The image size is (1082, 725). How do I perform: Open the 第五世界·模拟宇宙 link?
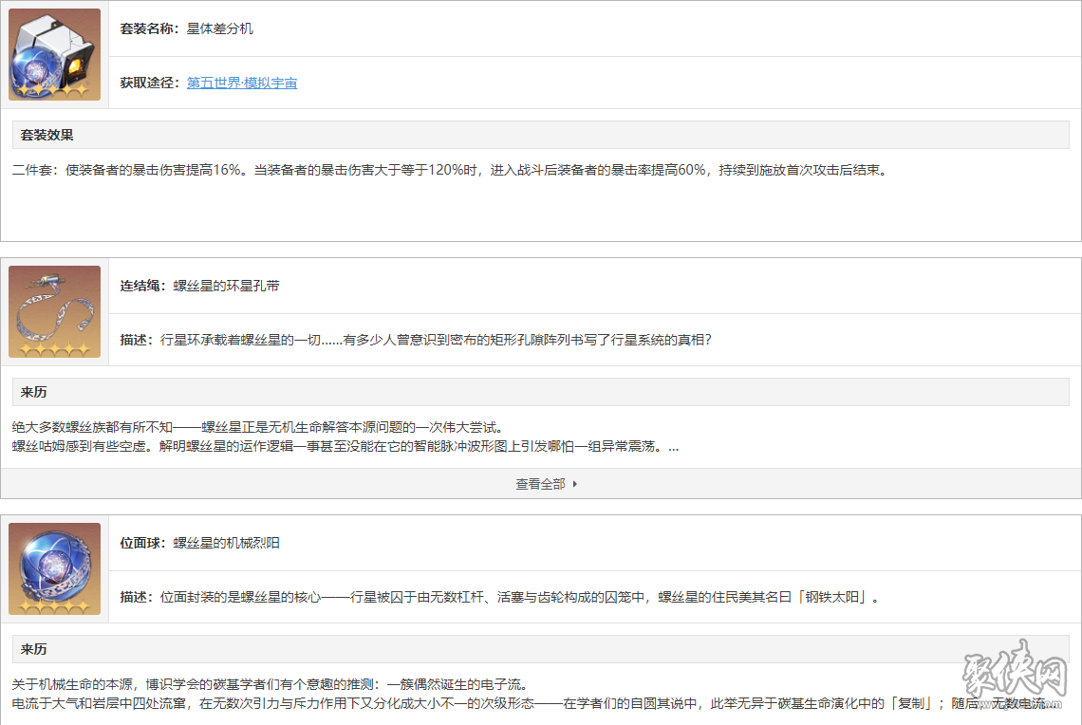242,83
